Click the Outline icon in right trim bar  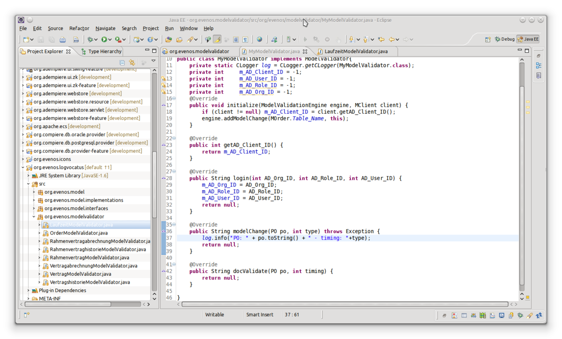539,66
